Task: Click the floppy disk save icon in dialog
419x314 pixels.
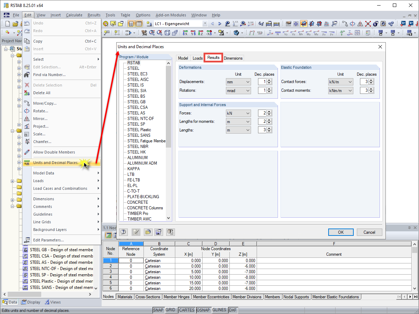Action: [159, 232]
